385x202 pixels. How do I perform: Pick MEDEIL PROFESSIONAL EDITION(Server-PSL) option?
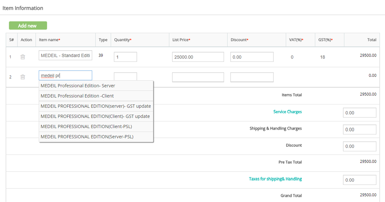click(x=96, y=137)
